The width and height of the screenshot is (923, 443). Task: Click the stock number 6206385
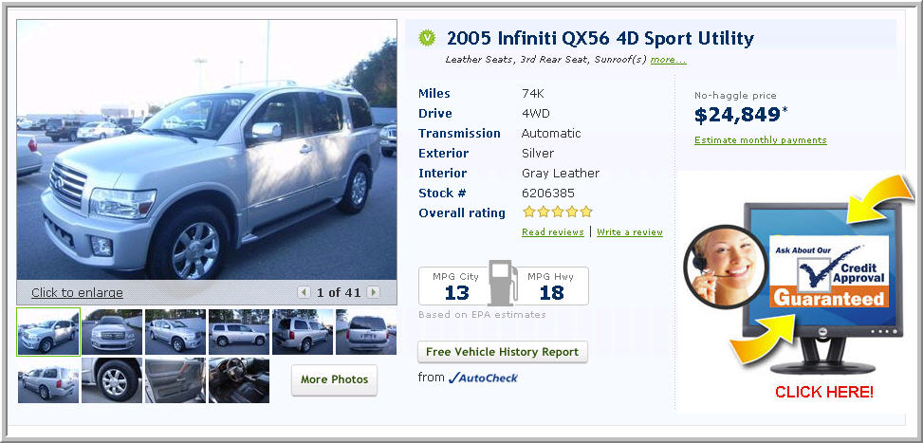tap(548, 193)
